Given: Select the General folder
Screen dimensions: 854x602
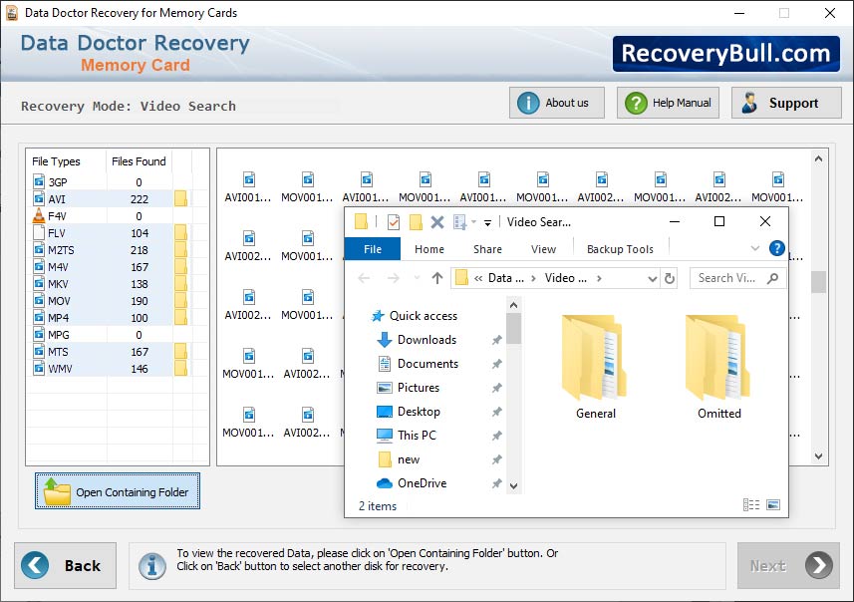Looking at the screenshot, I should point(595,367).
